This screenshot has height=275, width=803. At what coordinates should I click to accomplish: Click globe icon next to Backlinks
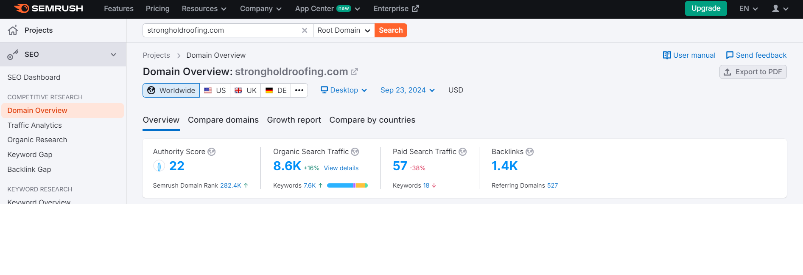pos(530,152)
